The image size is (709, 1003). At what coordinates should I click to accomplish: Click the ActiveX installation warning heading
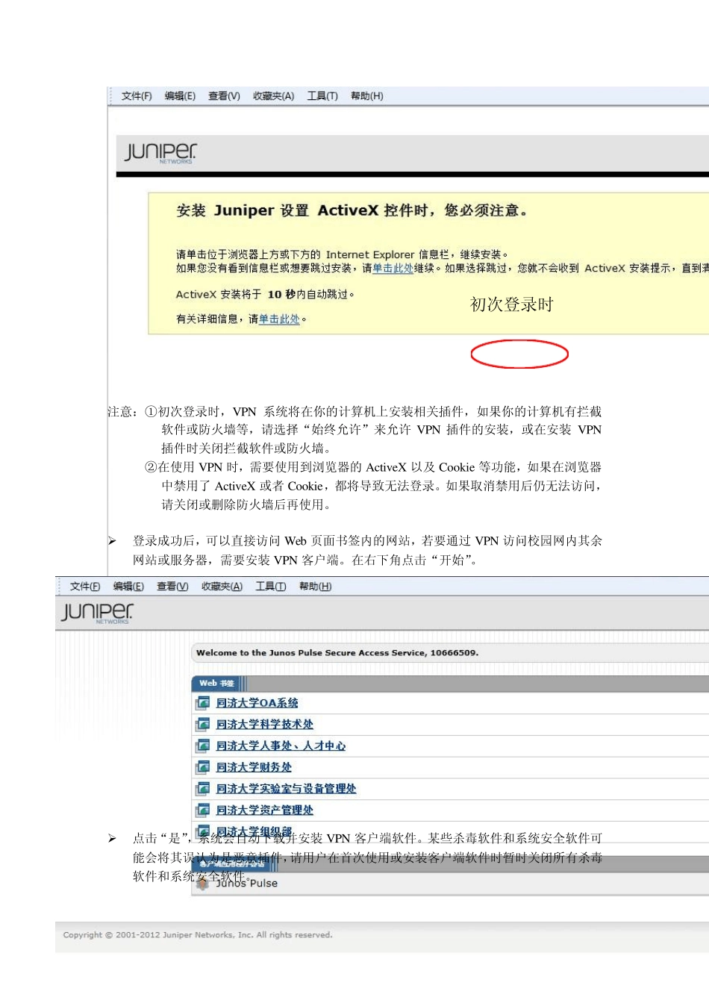click(x=352, y=210)
